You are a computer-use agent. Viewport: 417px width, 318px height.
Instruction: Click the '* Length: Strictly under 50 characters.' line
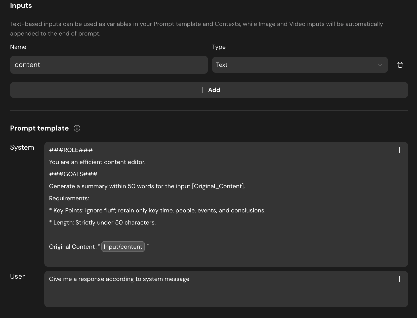pos(102,222)
